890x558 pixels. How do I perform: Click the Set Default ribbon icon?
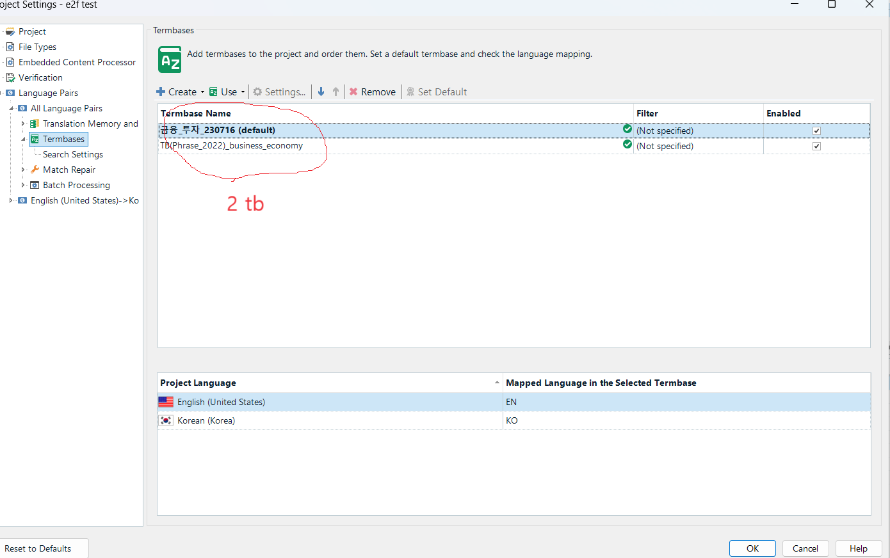[x=410, y=92]
